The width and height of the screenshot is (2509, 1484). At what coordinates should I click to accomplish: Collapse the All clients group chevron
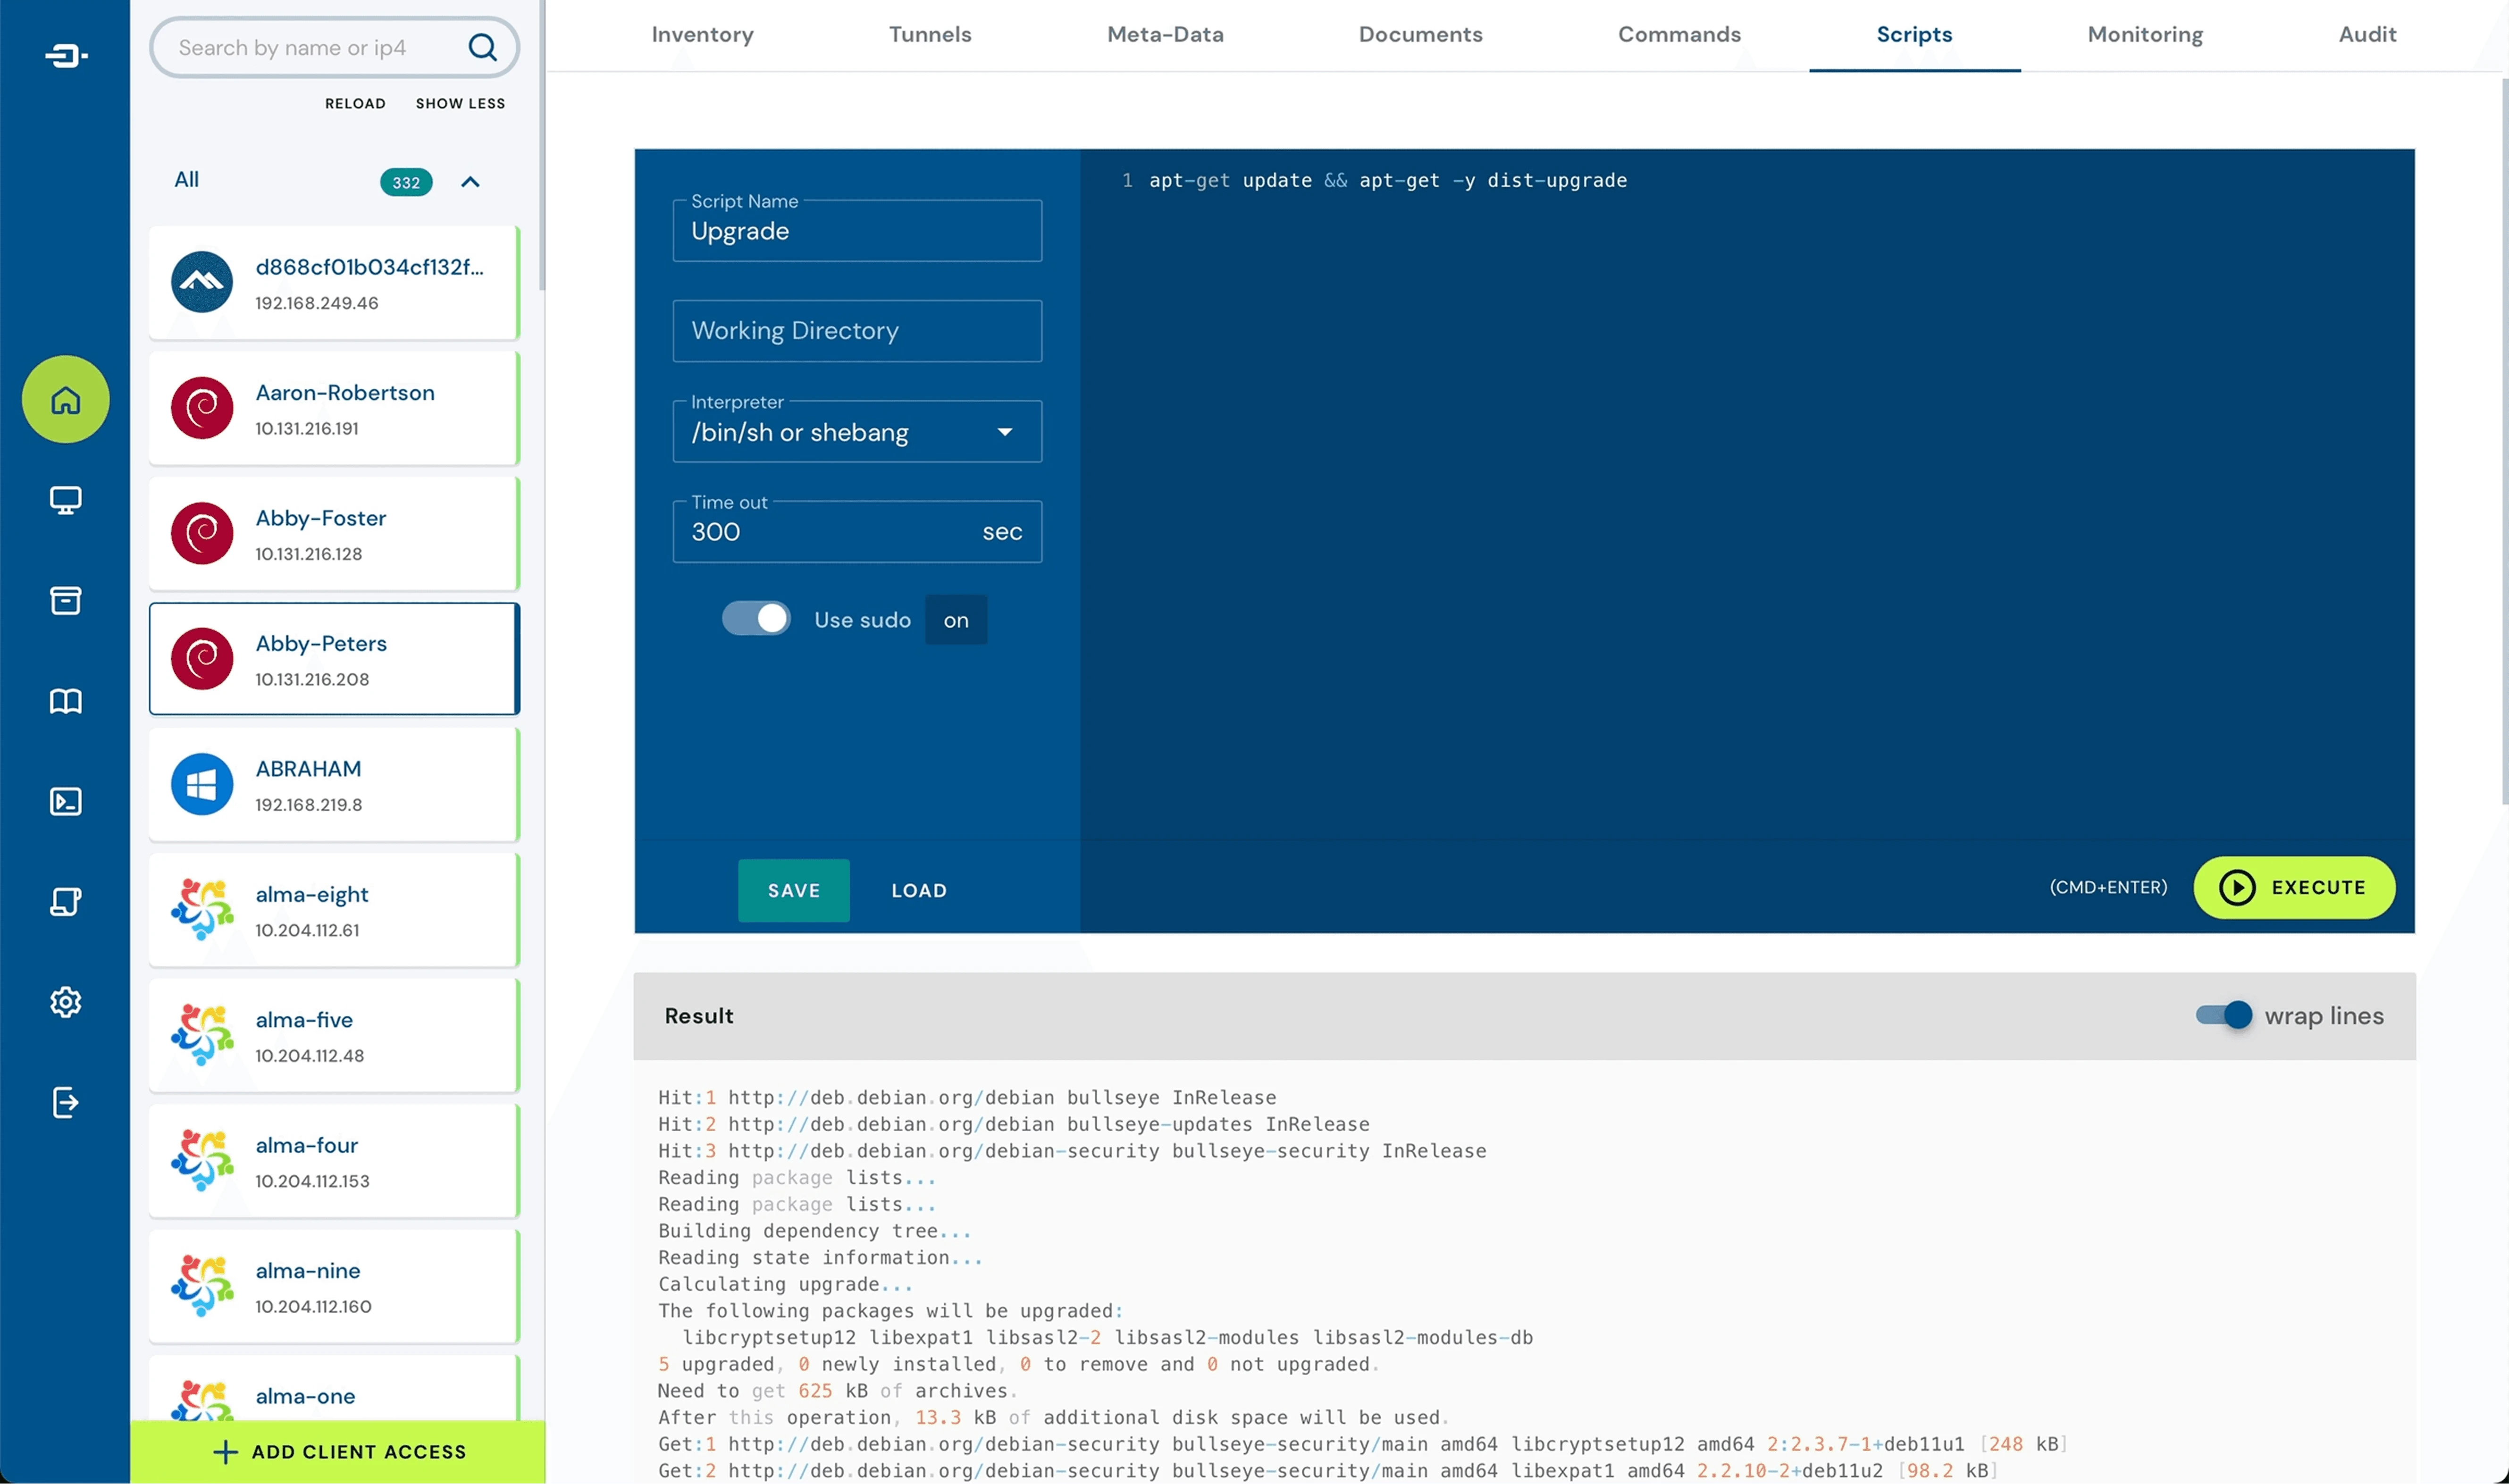pyautogui.click(x=470, y=182)
